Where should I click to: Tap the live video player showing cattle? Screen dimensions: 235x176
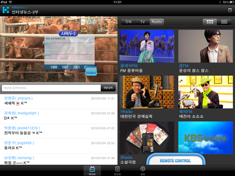pos(58,49)
